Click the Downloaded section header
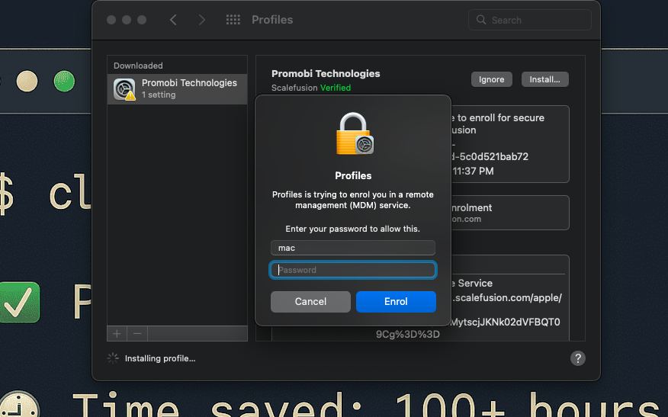This screenshot has height=417, width=668. click(138, 66)
